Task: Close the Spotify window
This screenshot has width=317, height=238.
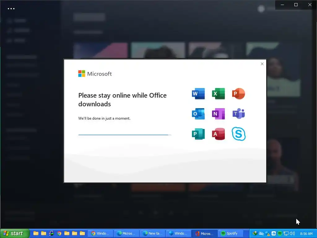Action: point(310,5)
